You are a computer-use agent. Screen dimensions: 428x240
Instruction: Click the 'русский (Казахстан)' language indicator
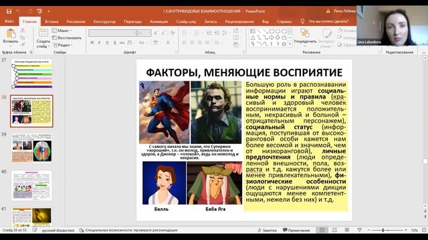58,230
